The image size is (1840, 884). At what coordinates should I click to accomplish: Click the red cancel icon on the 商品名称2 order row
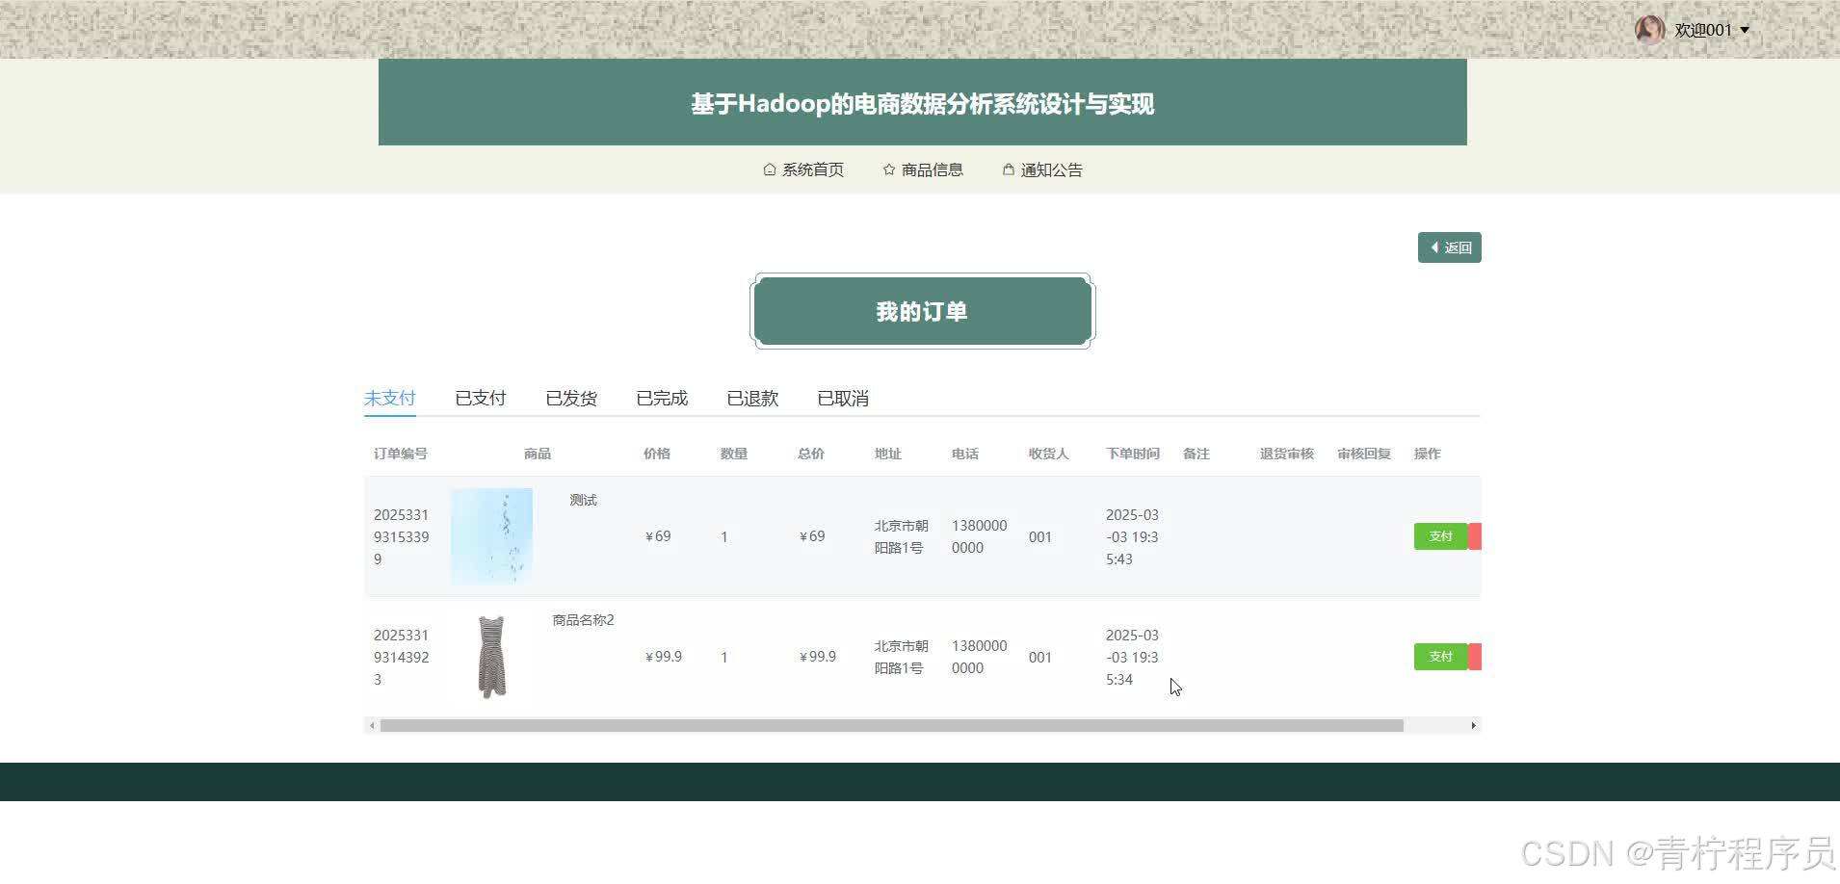coord(1475,656)
